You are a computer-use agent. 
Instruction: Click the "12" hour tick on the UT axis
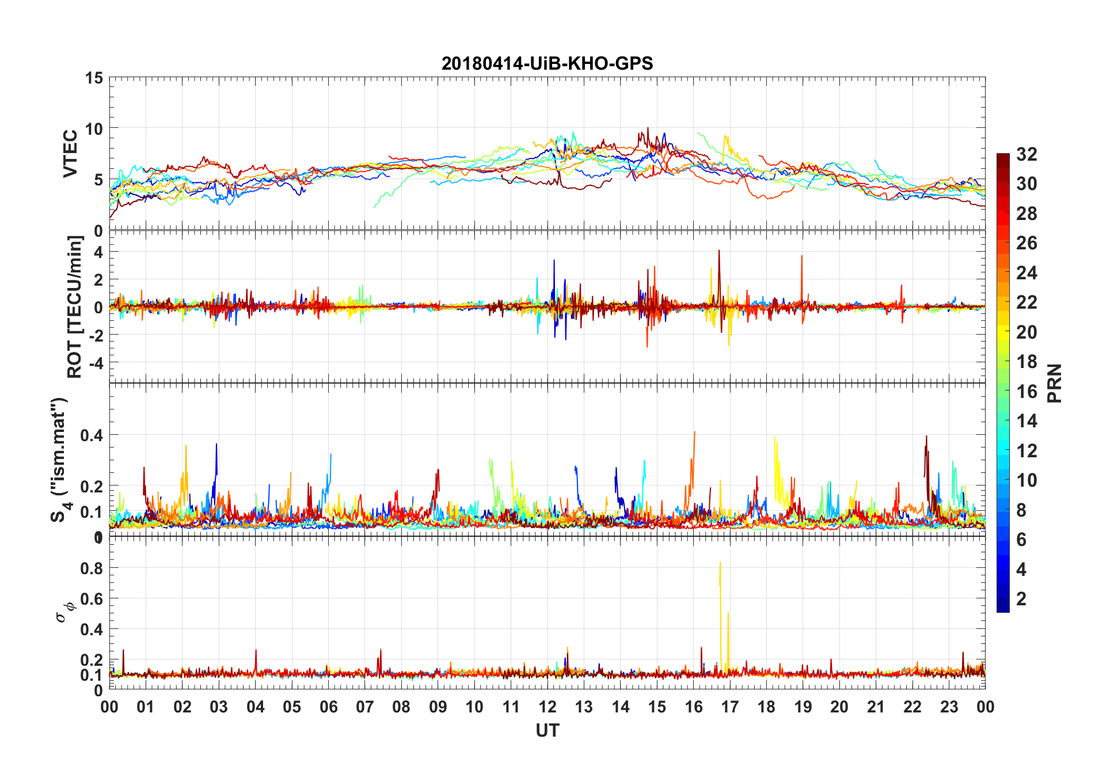pos(547,707)
